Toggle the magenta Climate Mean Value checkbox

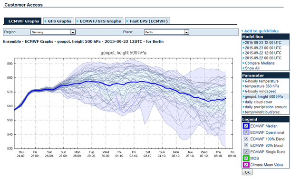point(246,165)
